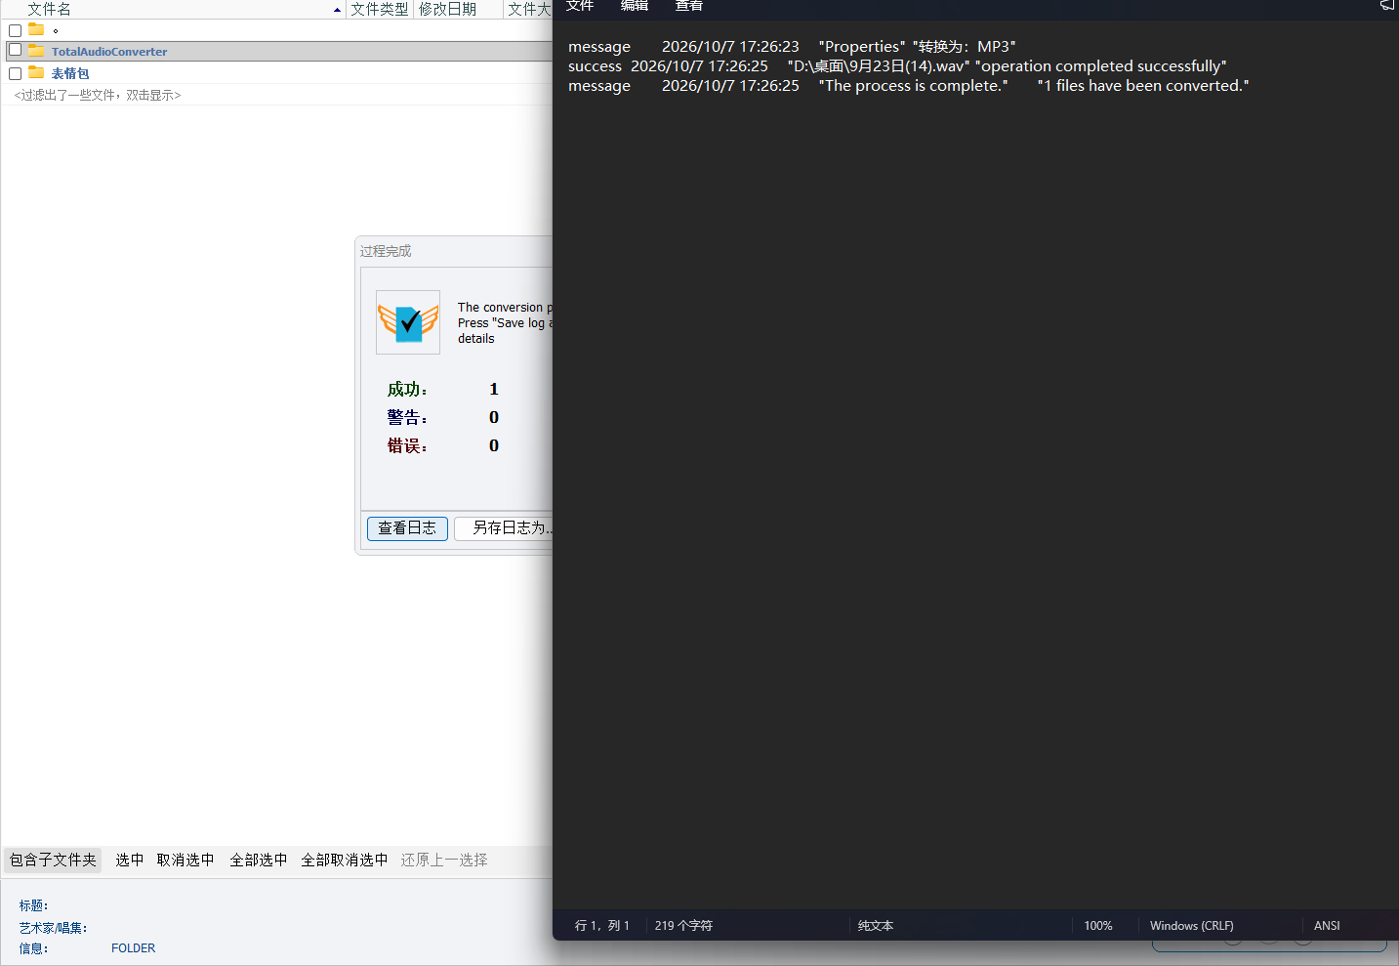Click the "operation completed successfully" text in Notepad
This screenshot has width=1399, height=966.
1101,66
